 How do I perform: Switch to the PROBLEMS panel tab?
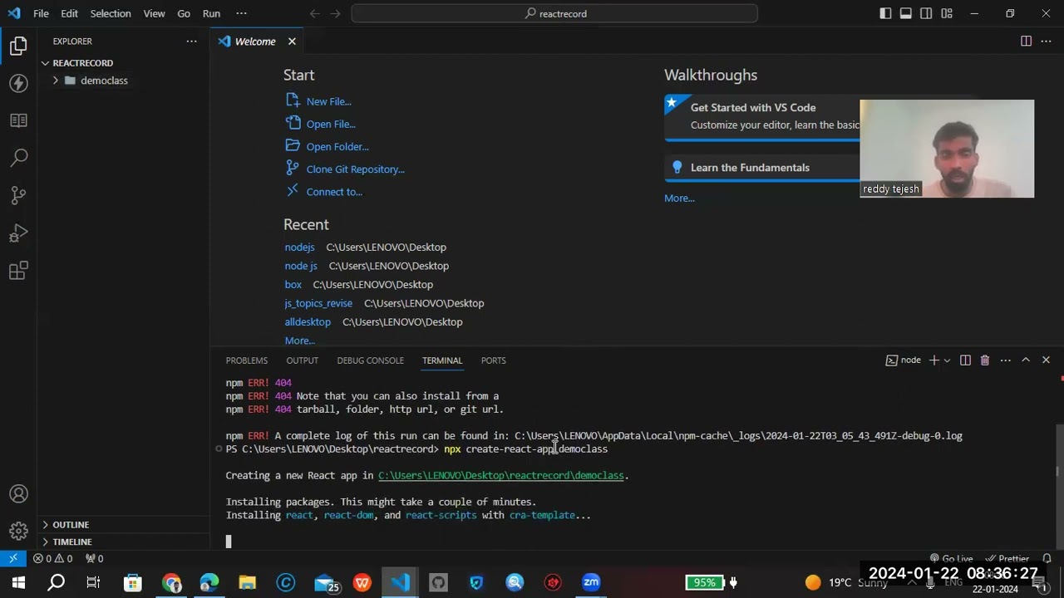[x=247, y=360]
